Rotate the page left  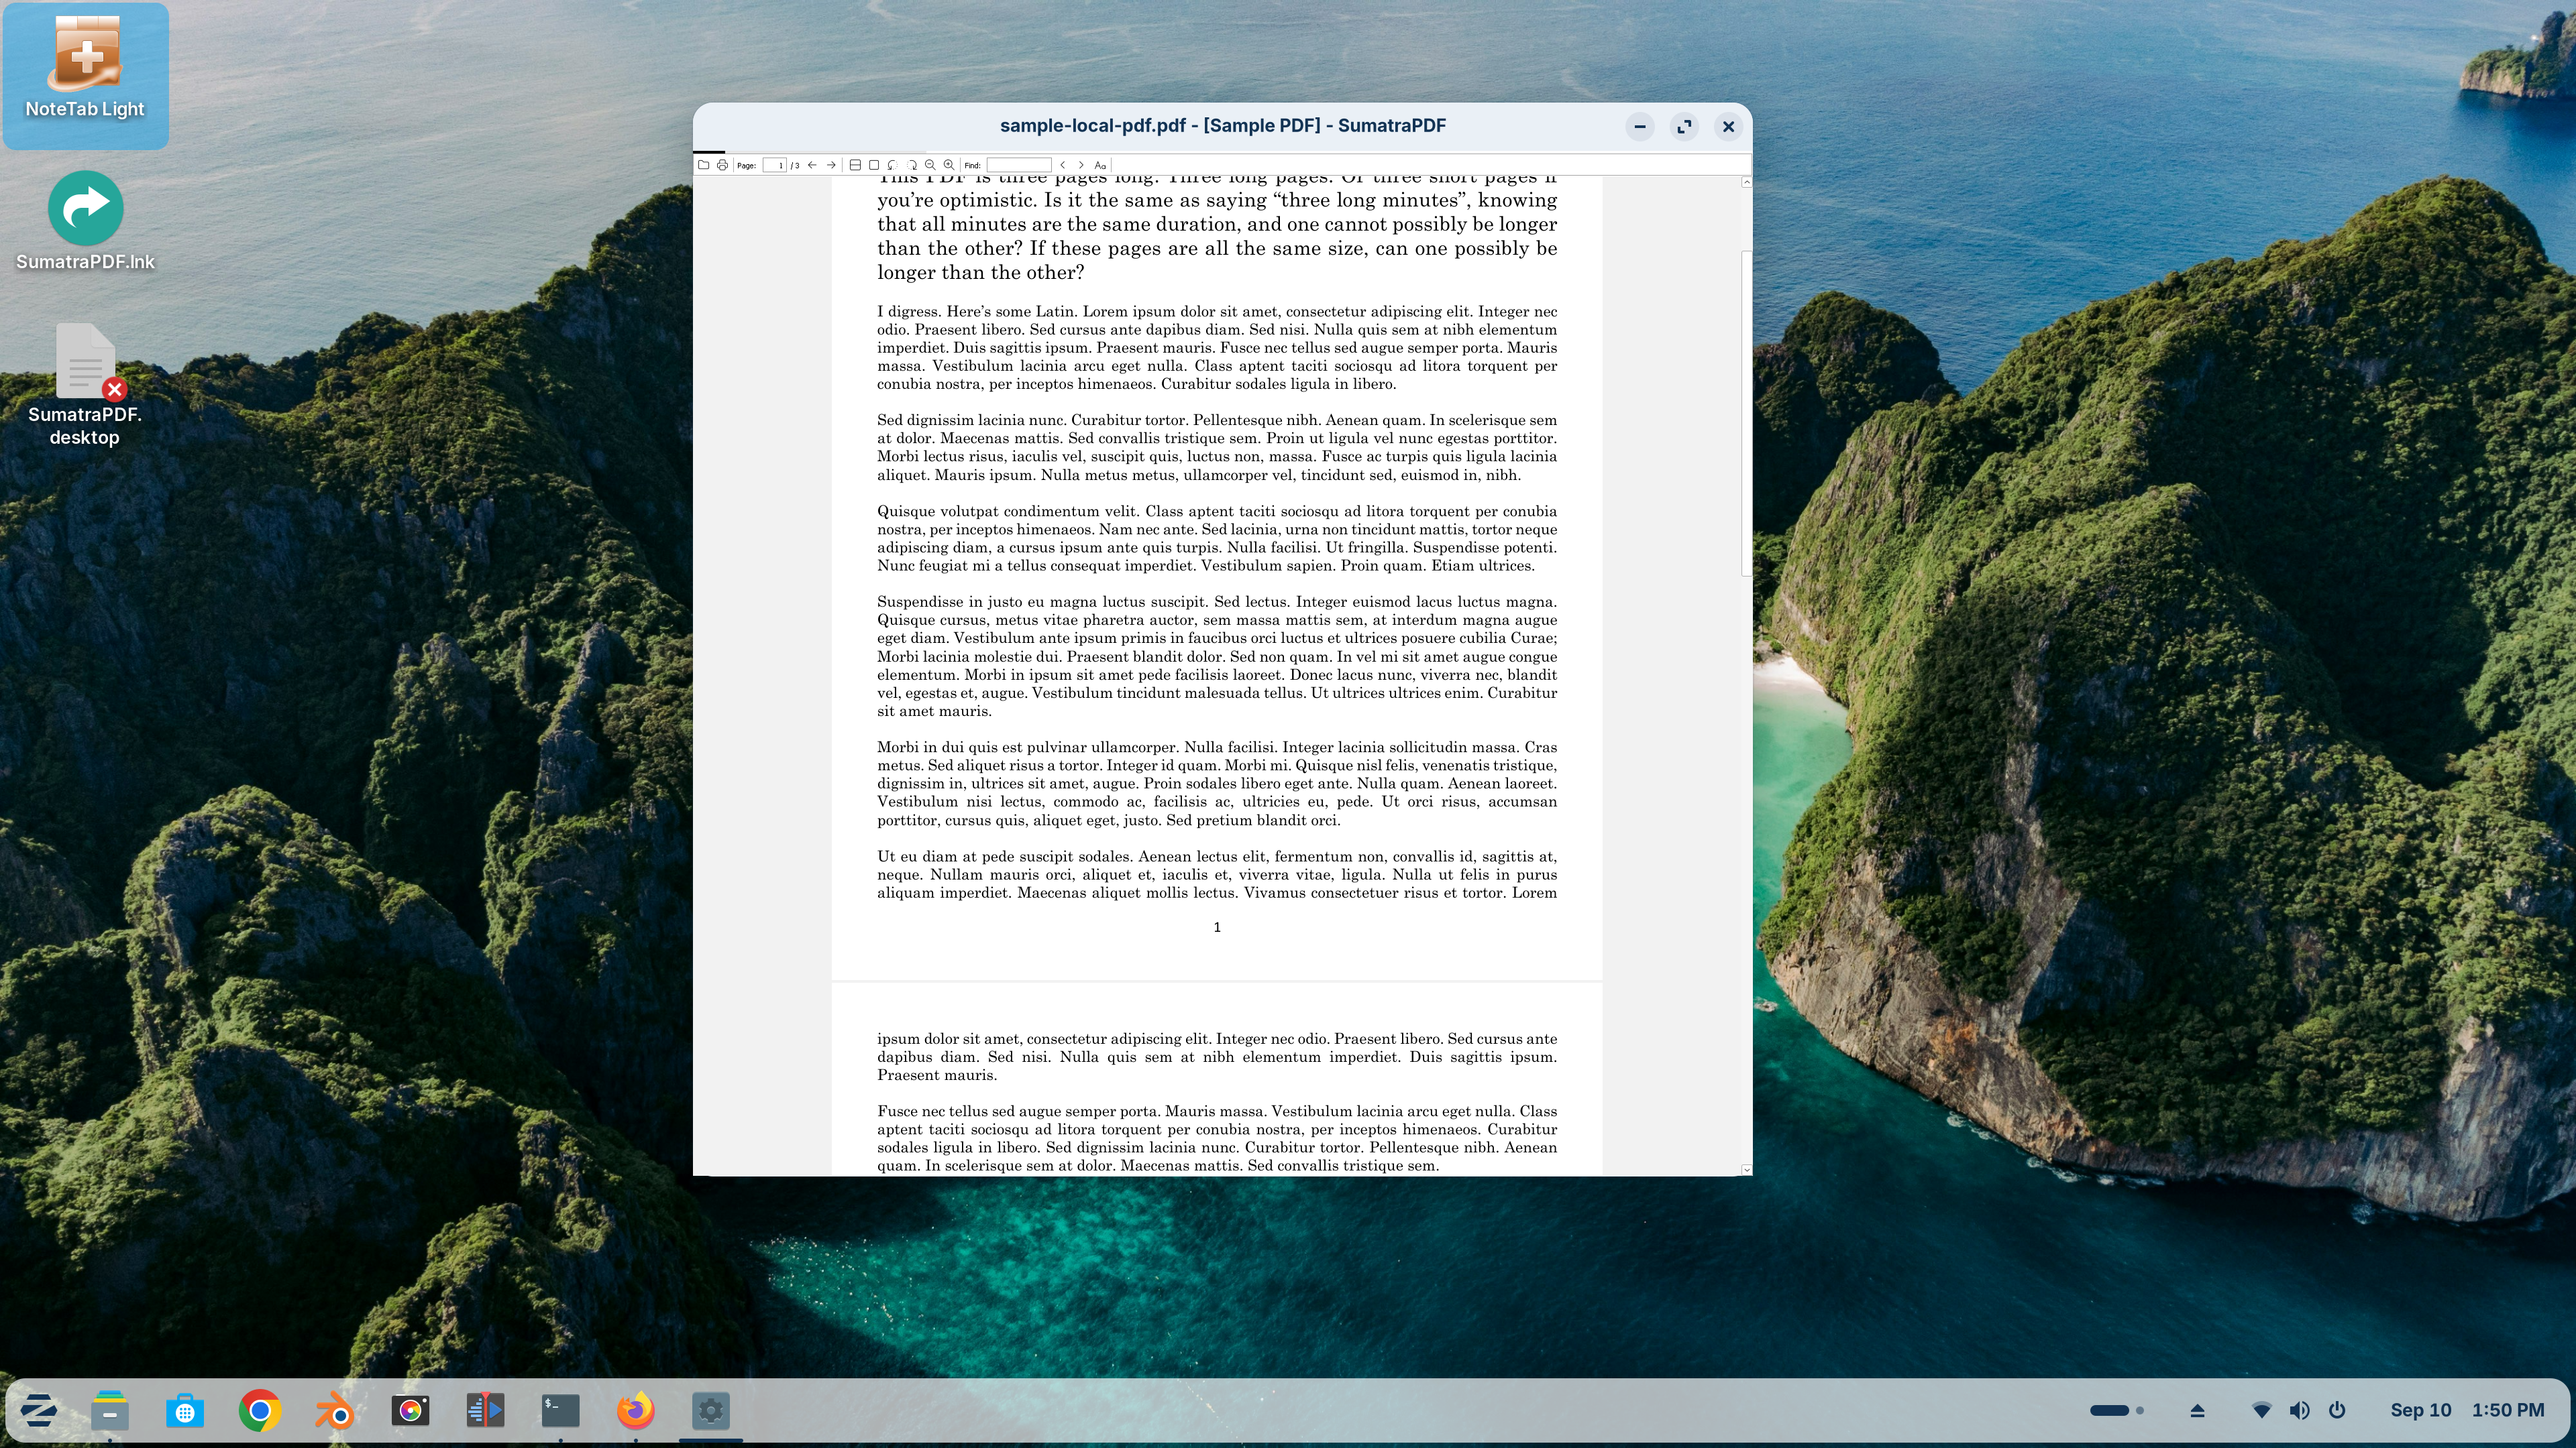point(892,165)
